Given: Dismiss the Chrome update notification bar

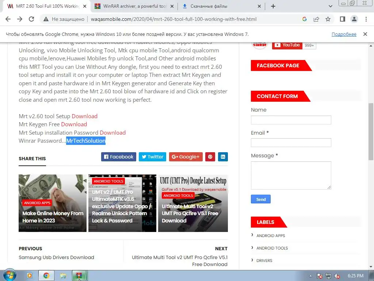Looking at the screenshot, I should pyautogui.click(x=365, y=34).
